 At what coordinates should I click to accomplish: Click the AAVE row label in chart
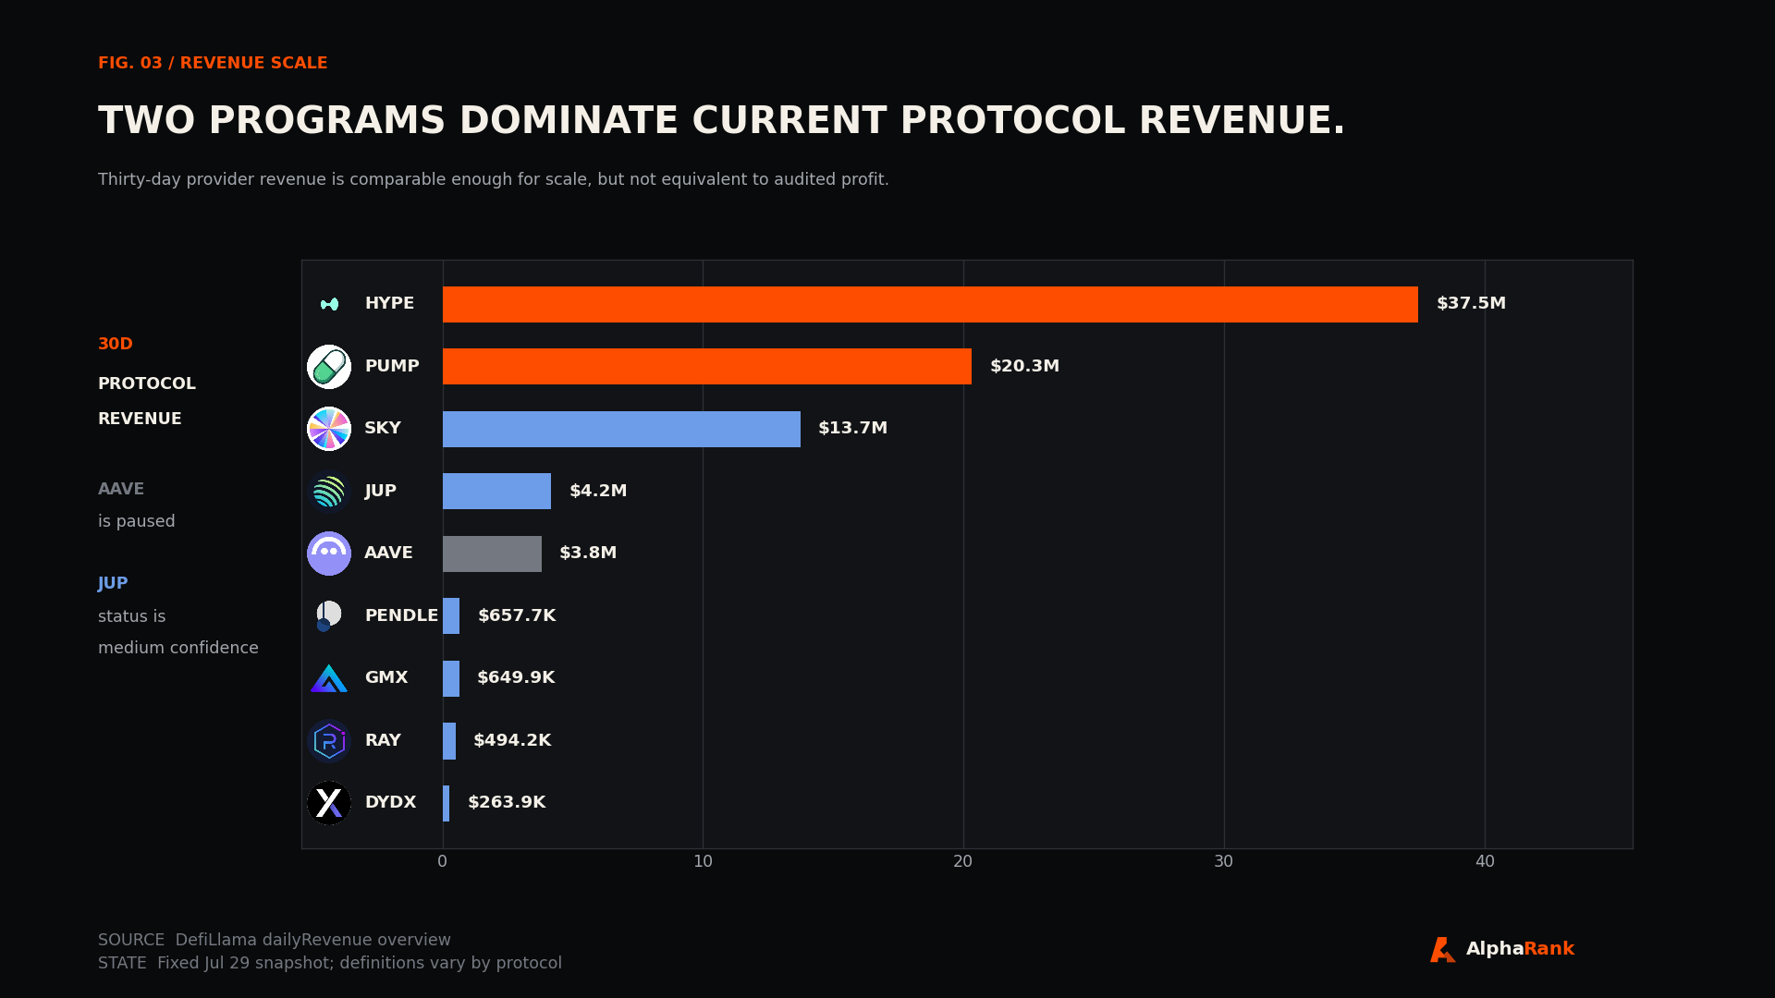388,553
